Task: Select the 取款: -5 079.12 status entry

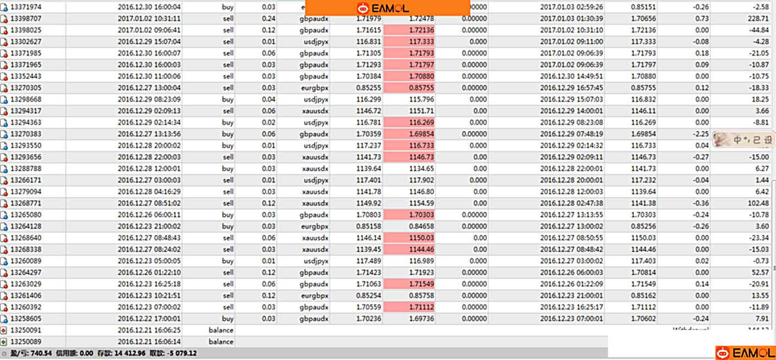Action: tap(173, 353)
